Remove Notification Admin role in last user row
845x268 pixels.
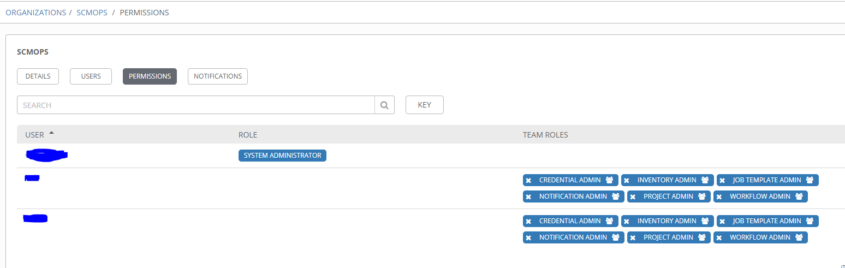[x=528, y=238]
